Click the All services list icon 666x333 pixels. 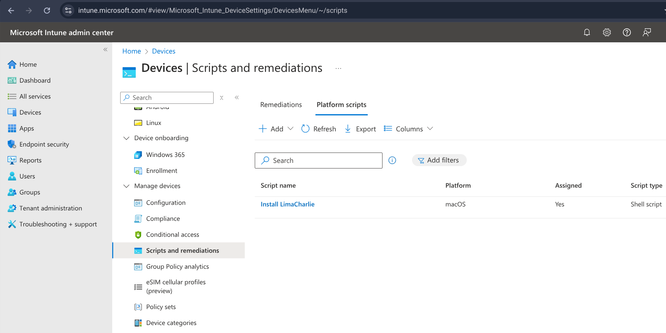[x=12, y=96]
